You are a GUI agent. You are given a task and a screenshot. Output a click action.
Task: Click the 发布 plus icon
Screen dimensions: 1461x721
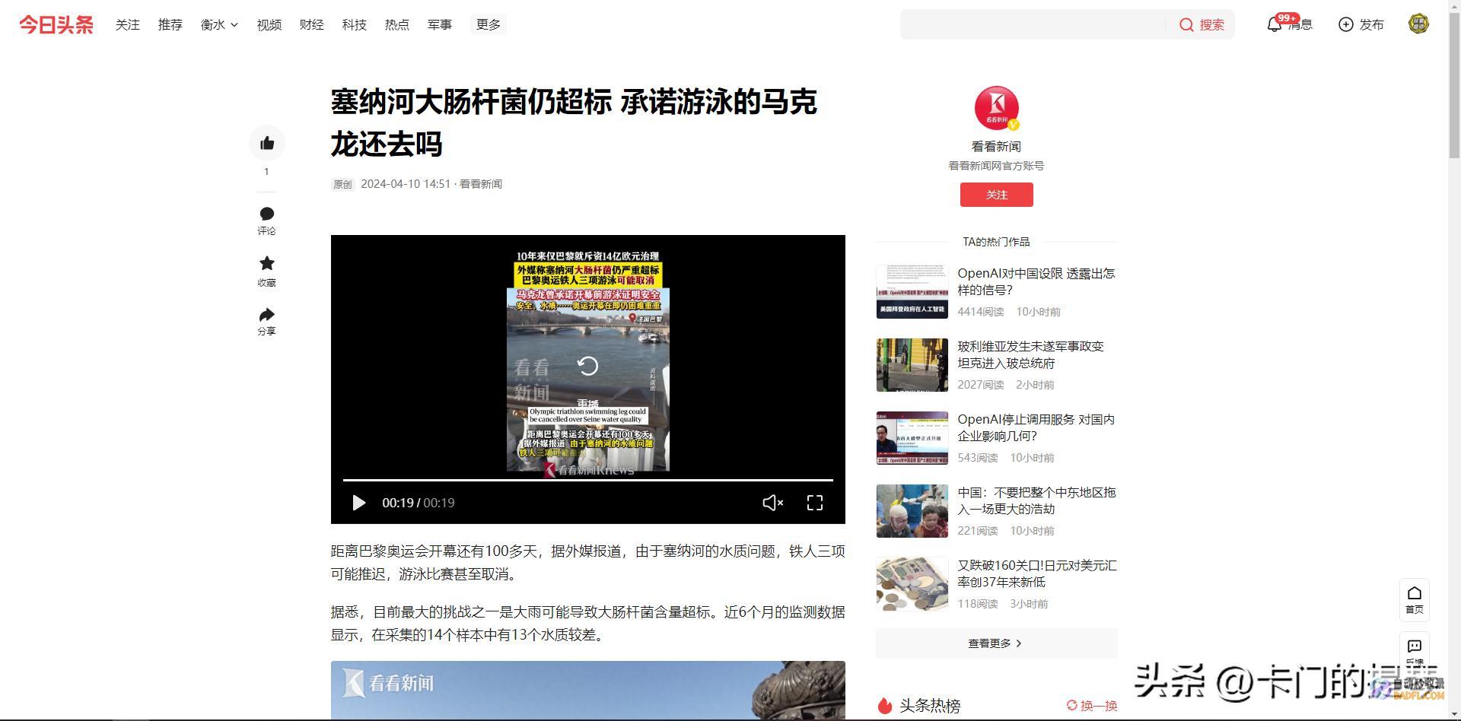point(1346,24)
